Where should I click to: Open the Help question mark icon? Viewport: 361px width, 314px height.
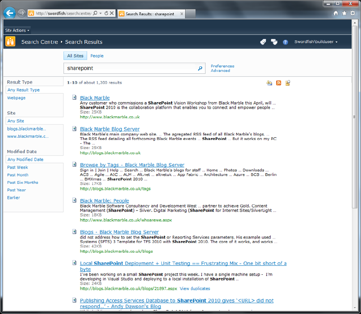285,42
